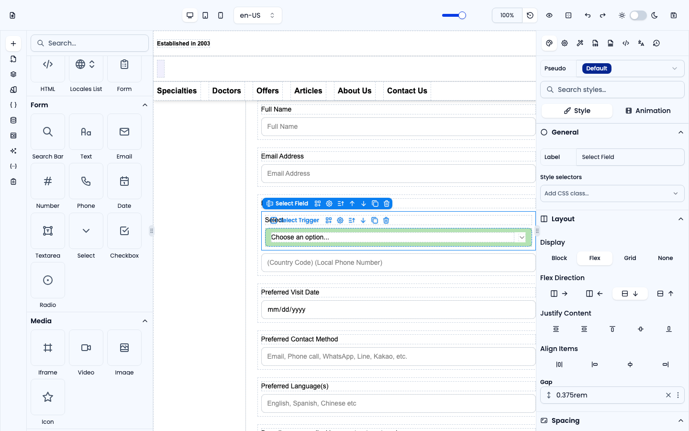
Task: Open the Doctors nav item
Action: tap(227, 91)
